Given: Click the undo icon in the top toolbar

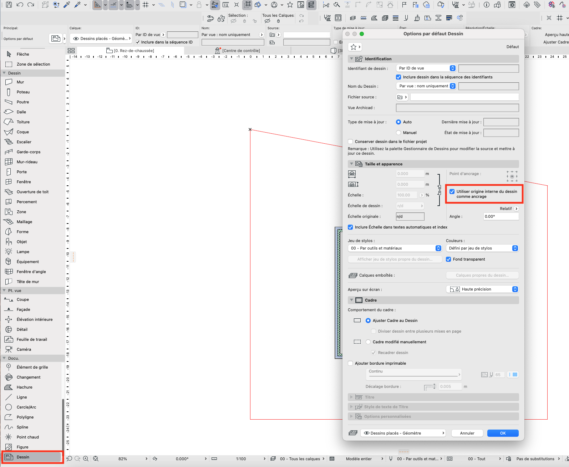Looking at the screenshot, I should tap(20, 5).
